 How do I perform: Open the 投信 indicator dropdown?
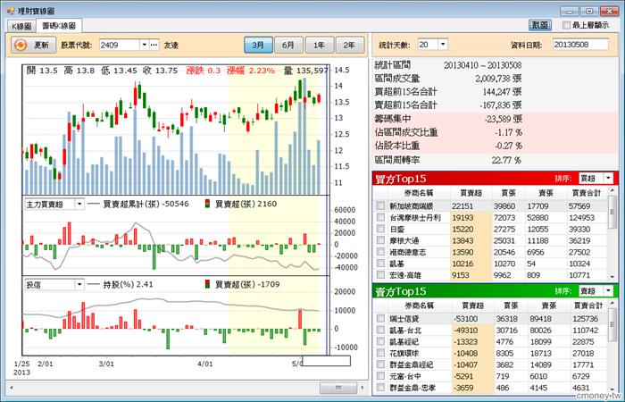tap(79, 284)
